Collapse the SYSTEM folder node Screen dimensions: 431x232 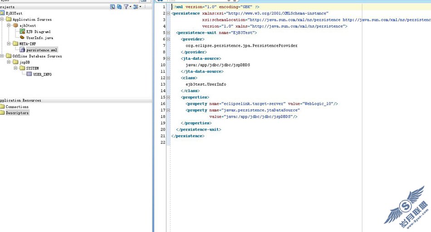(x=16, y=68)
